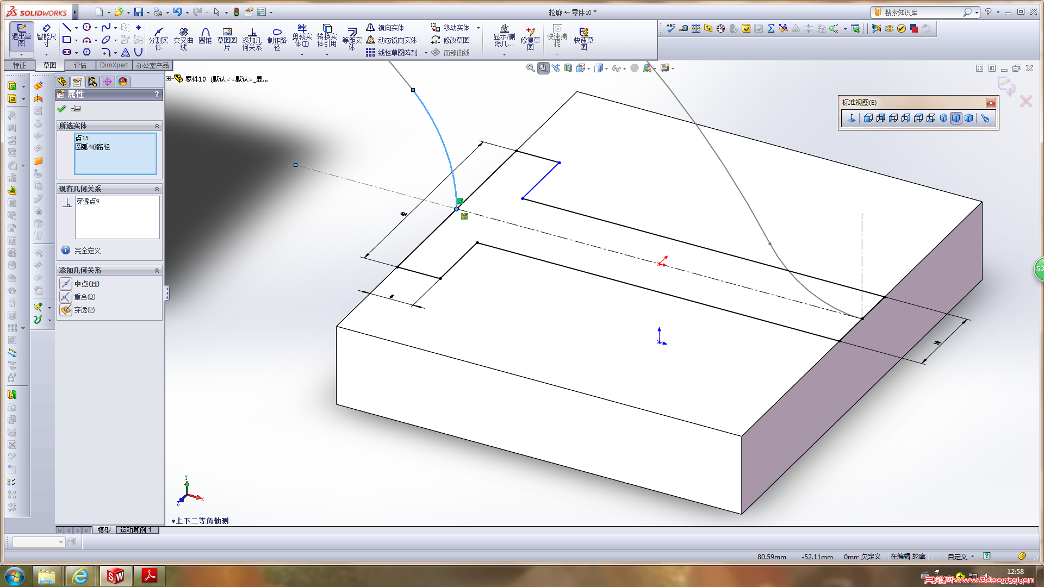The width and height of the screenshot is (1044, 587).
Task: Open the 评估 evaluate tab
Action: pyautogui.click(x=80, y=65)
